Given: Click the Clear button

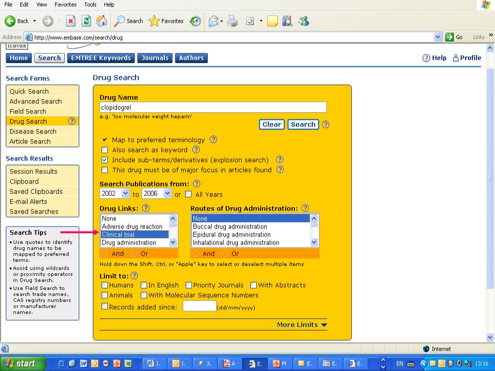Looking at the screenshot, I should coord(272,124).
